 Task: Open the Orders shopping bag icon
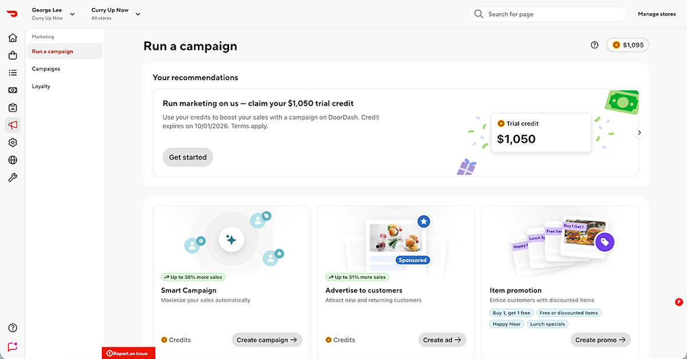point(13,55)
